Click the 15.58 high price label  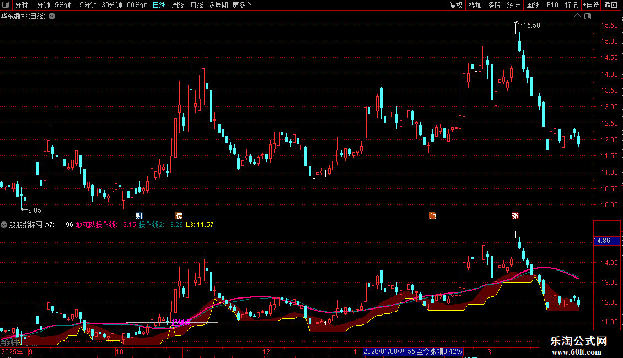[x=531, y=25]
